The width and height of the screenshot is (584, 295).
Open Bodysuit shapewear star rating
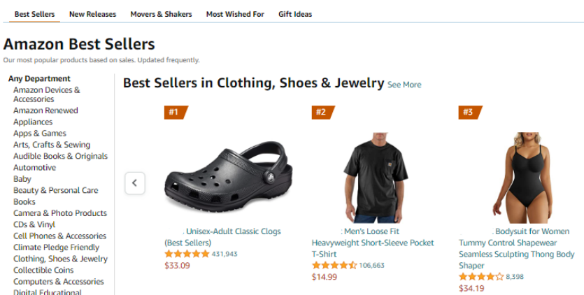click(481, 277)
